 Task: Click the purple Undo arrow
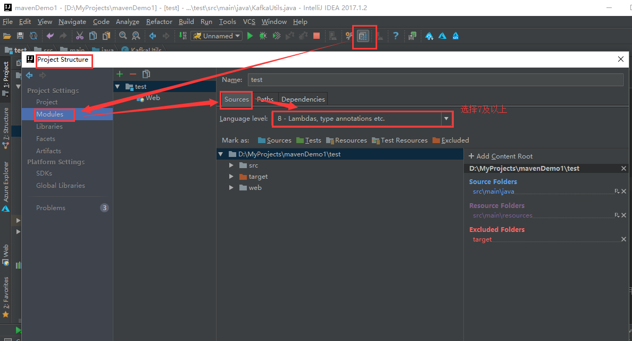click(50, 36)
